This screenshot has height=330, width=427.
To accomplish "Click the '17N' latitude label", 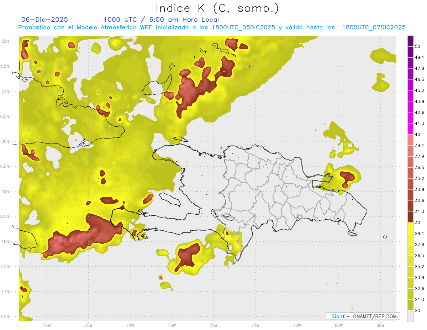I will click(x=5, y=292).
